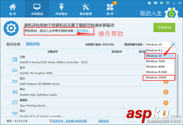Screen dimensions: 183x125
Task: Choose Windows 8.1 from the list
Action: point(160,50)
